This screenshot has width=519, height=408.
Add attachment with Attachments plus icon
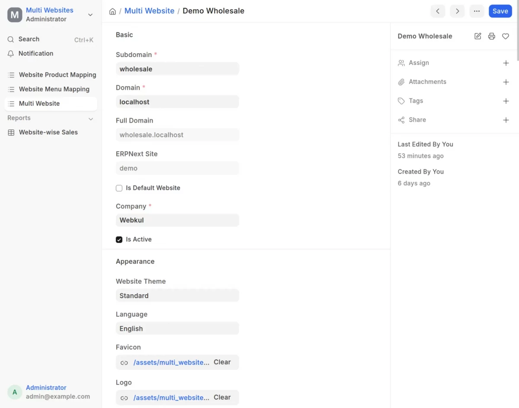pos(506,82)
